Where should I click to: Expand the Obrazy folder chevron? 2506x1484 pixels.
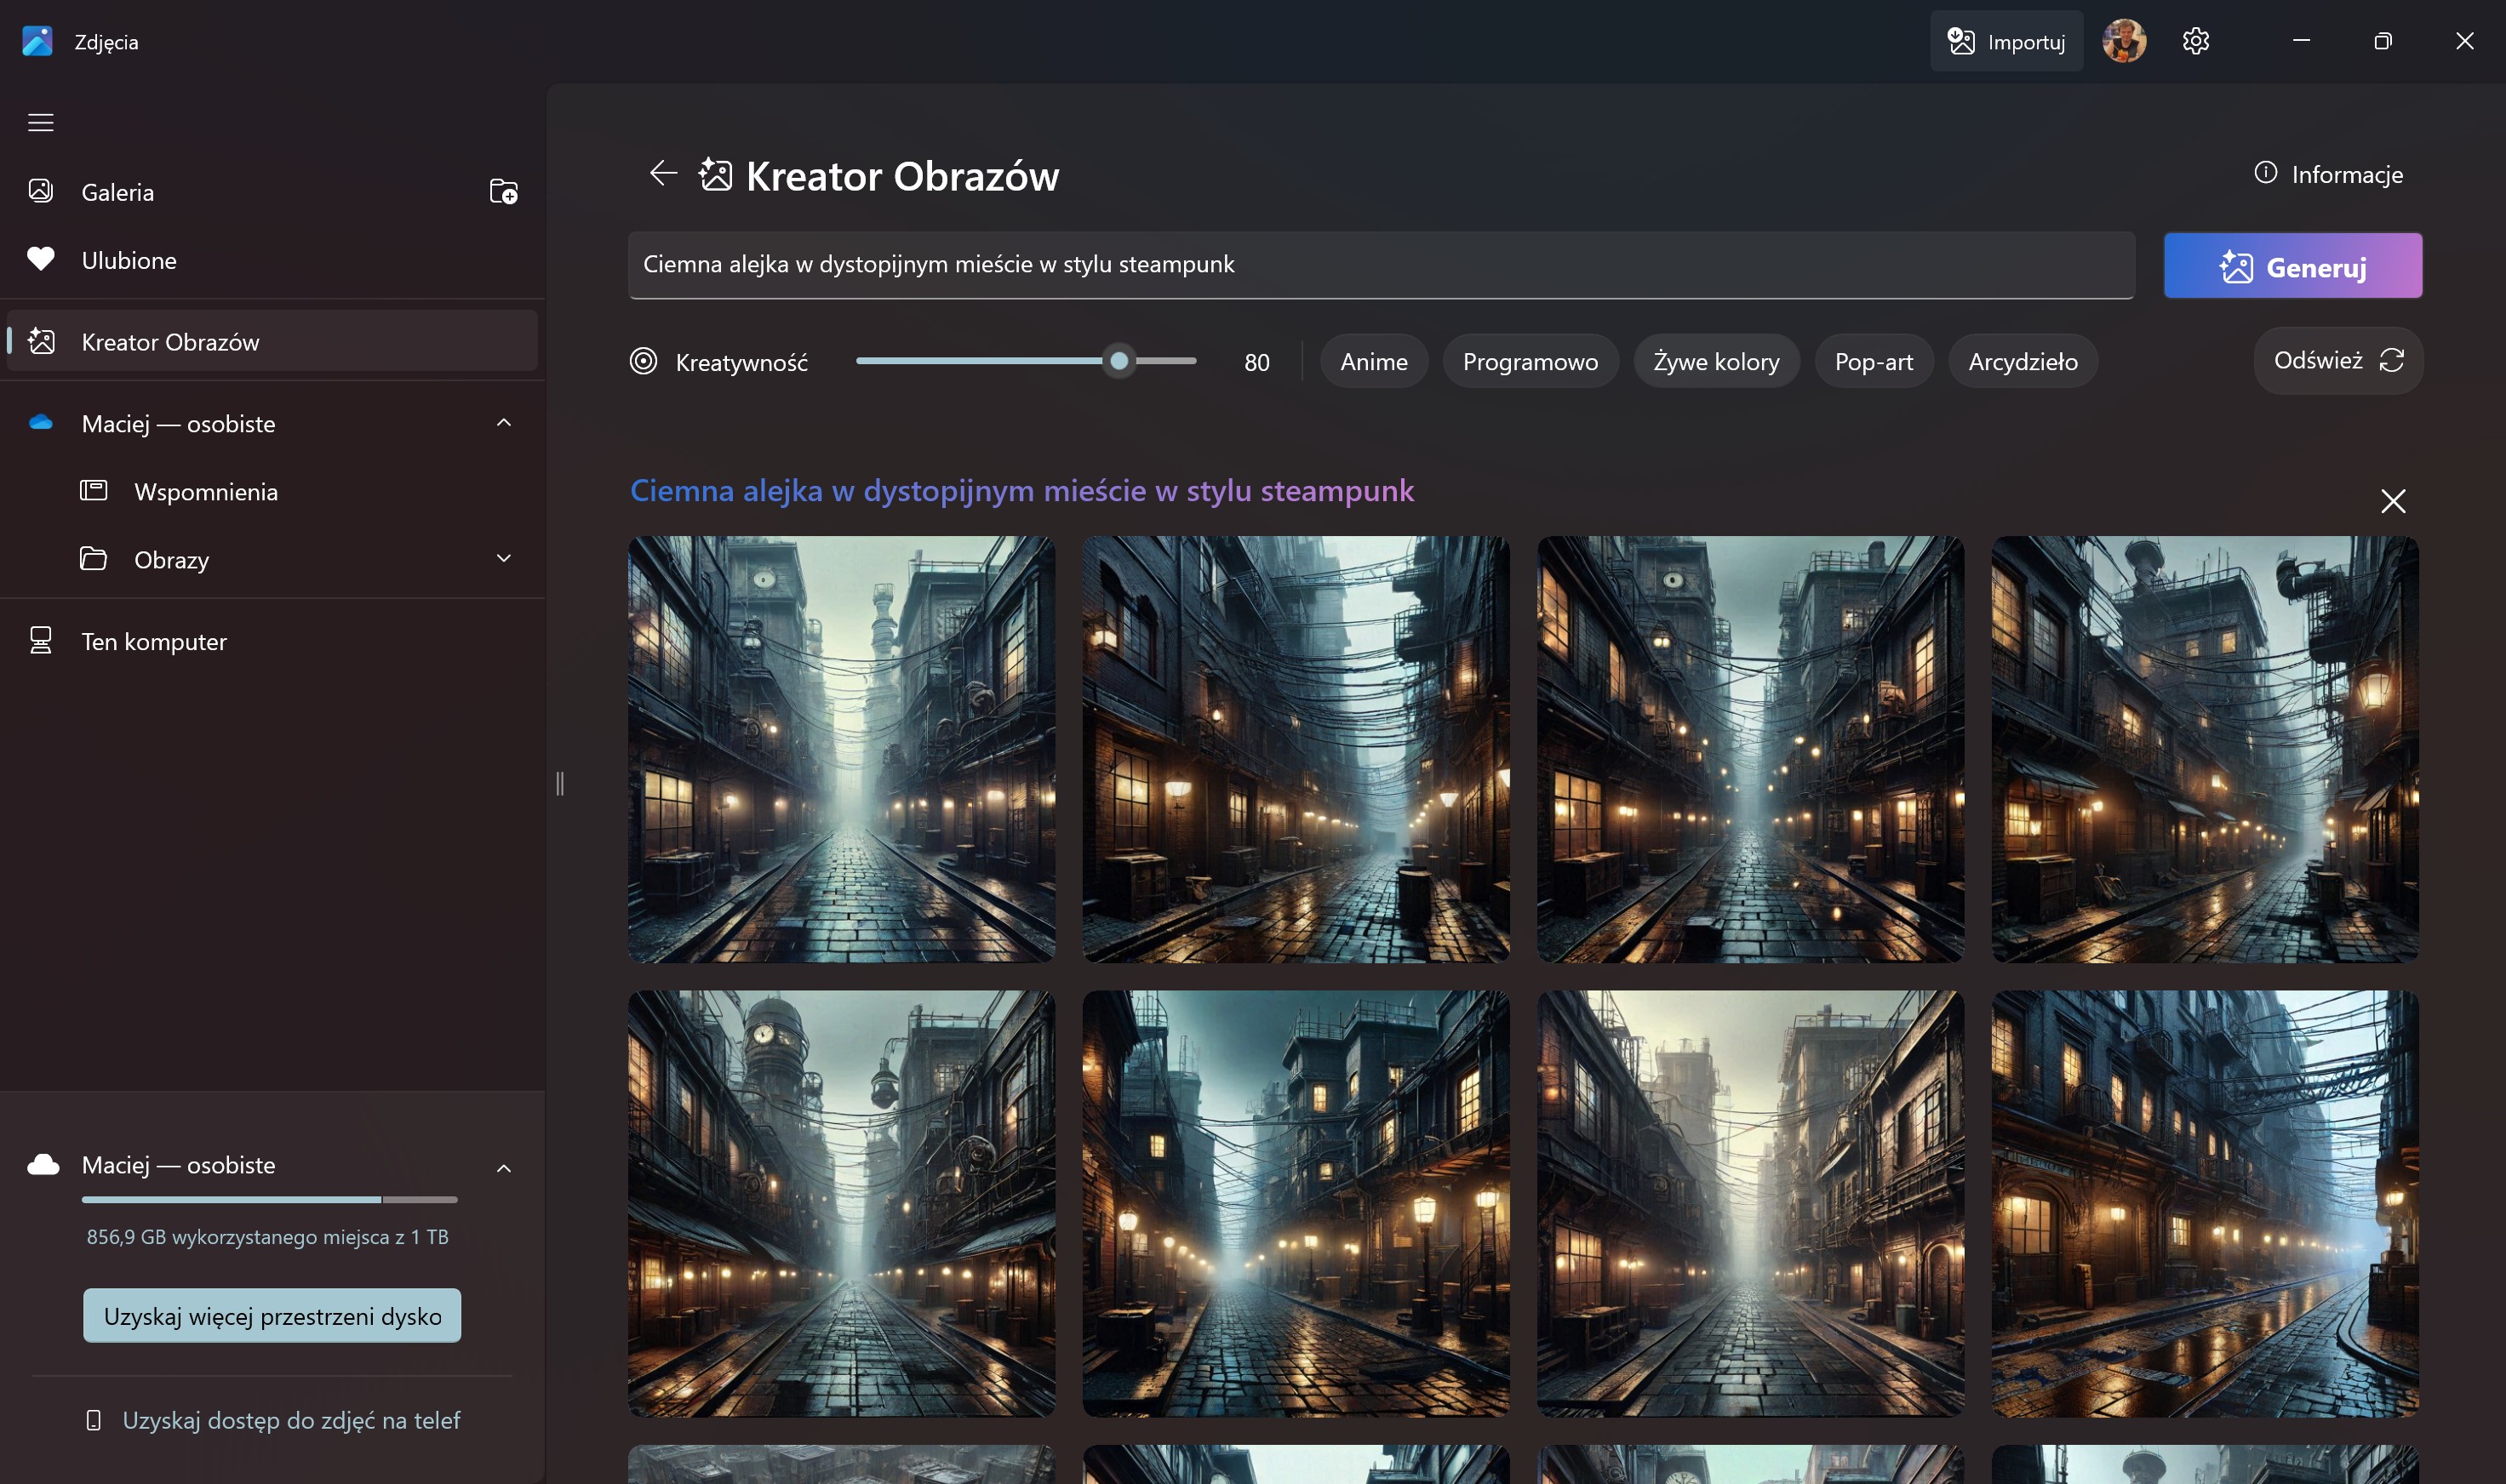click(x=504, y=558)
